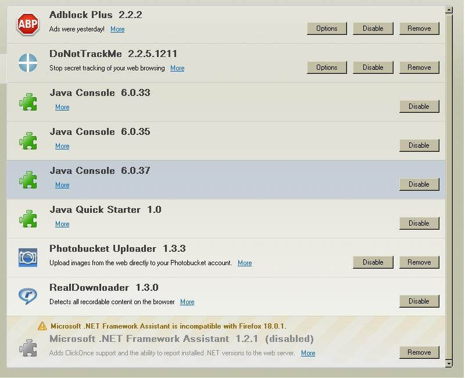
Task: Disable the RealDownloader extension
Action: tap(419, 301)
